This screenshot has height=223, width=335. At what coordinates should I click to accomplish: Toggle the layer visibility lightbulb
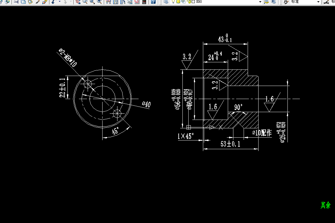point(173,2)
